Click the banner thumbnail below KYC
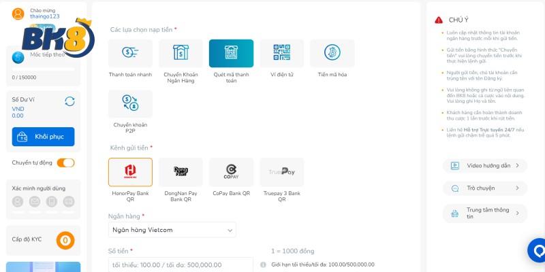The height and width of the screenshot is (272, 545). pos(43,267)
